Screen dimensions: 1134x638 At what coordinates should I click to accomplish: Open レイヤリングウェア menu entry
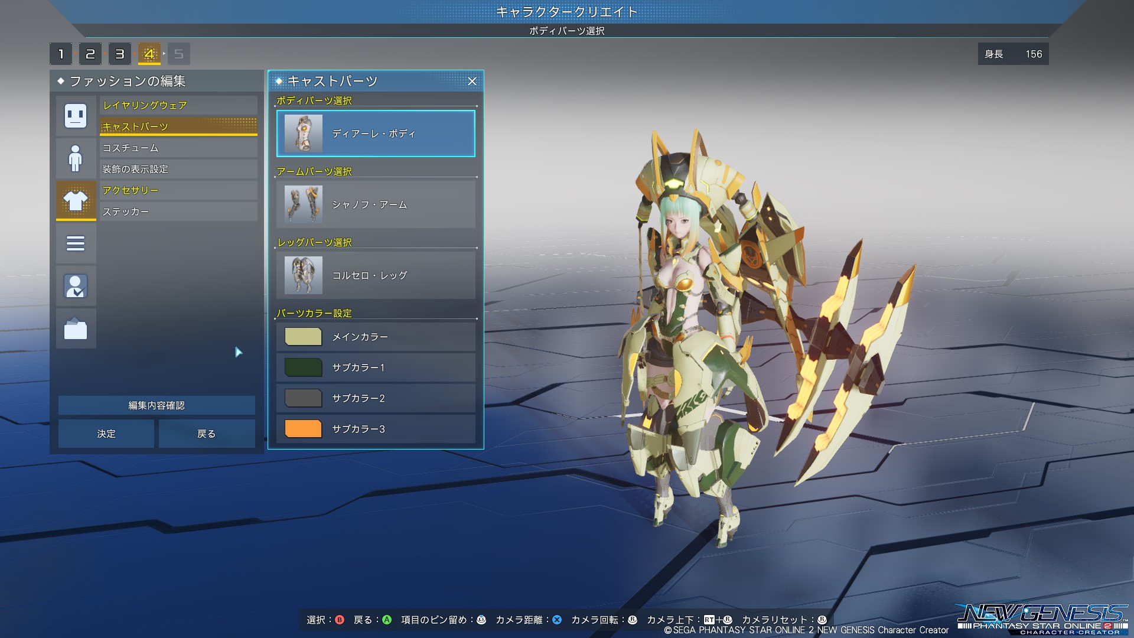[178, 105]
